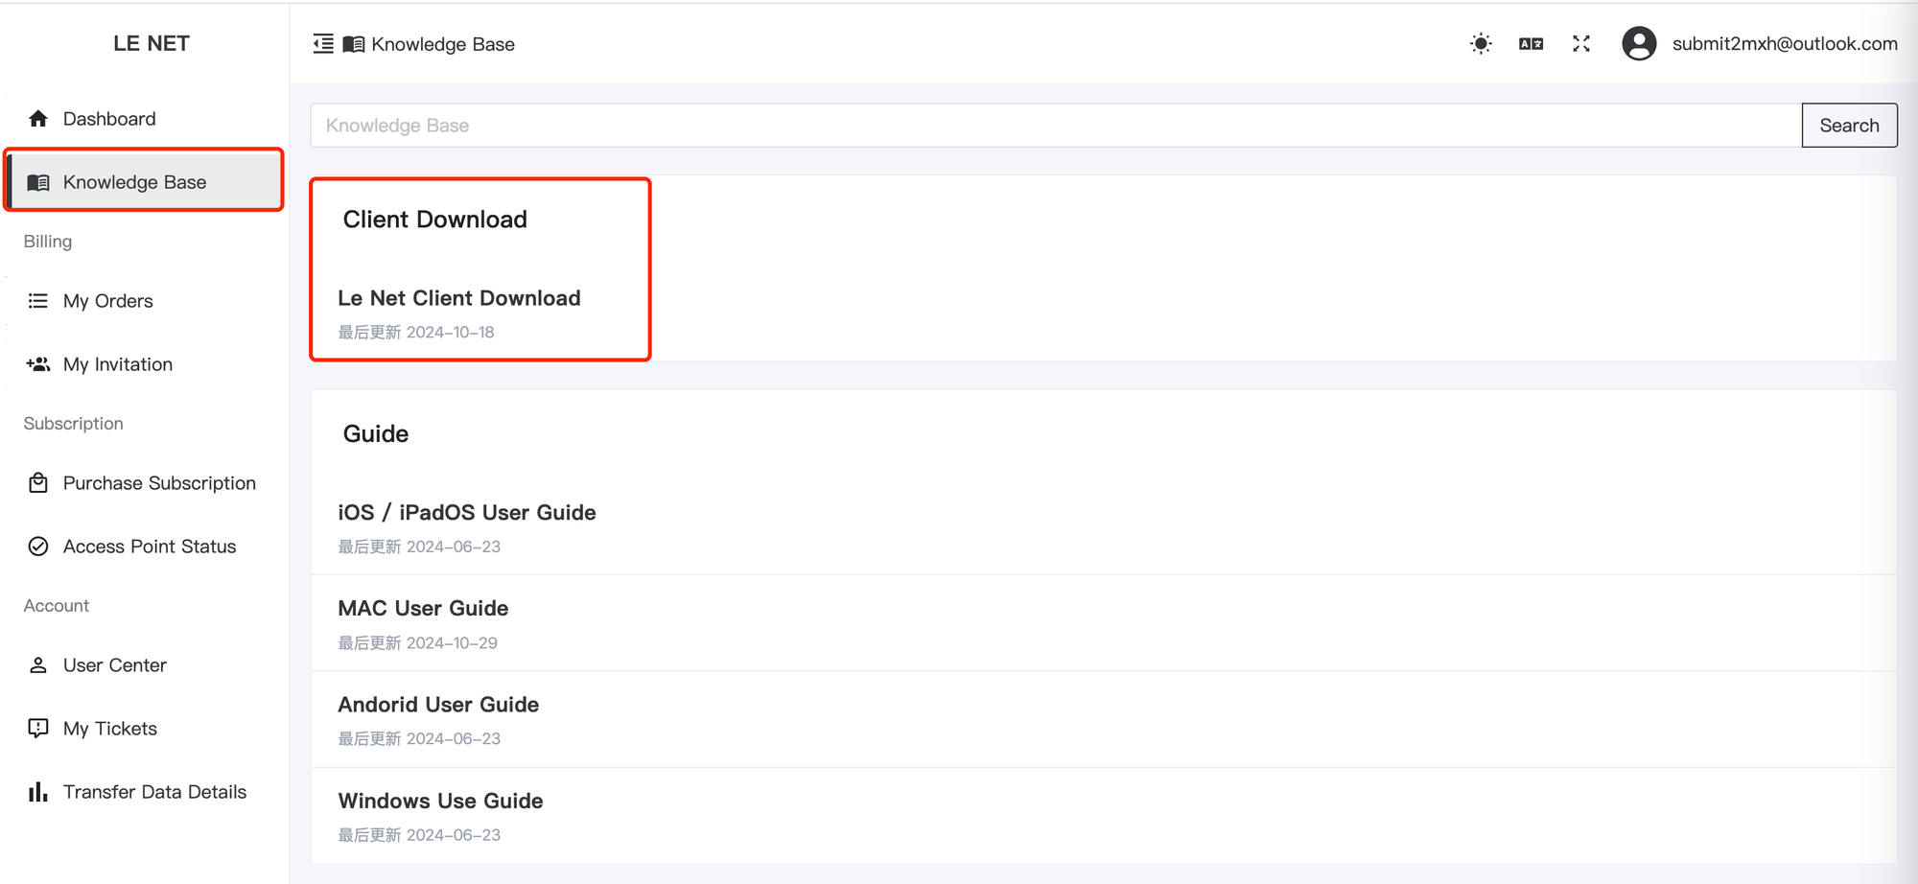Open the Le Net Client Download article
1918x884 pixels.
click(459, 298)
